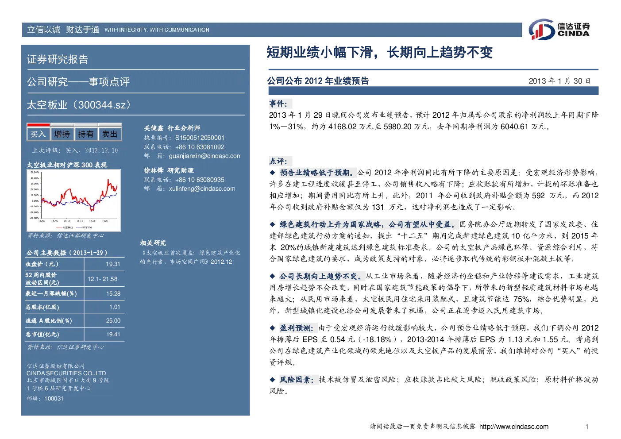Click the 流通A股比例 value 25.00
621x439 pixels.
113,320
